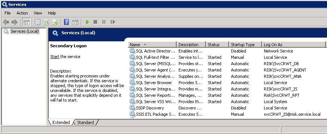Click the RISK\svcCRWT_ANA log on cell
Image resolution: width=327 pixels, height=134 pixels.
(x=282, y=76)
